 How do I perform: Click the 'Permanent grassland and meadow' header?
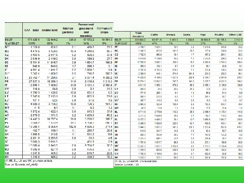(x=86, y=30)
